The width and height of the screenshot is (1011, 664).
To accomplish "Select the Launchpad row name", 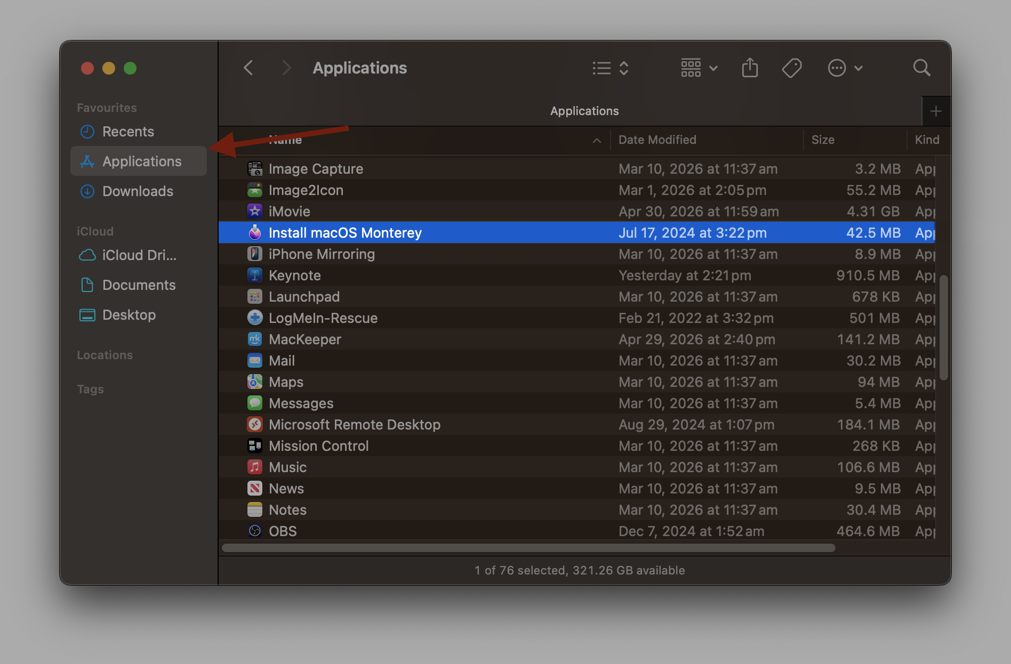I will (304, 297).
